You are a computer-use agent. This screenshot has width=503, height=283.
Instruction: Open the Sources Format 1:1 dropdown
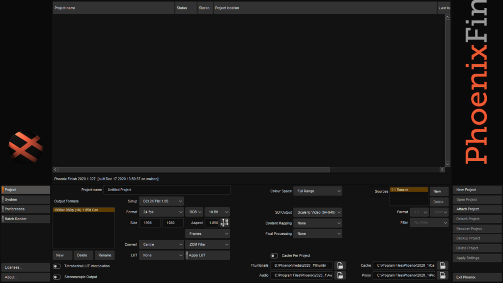[419, 212]
